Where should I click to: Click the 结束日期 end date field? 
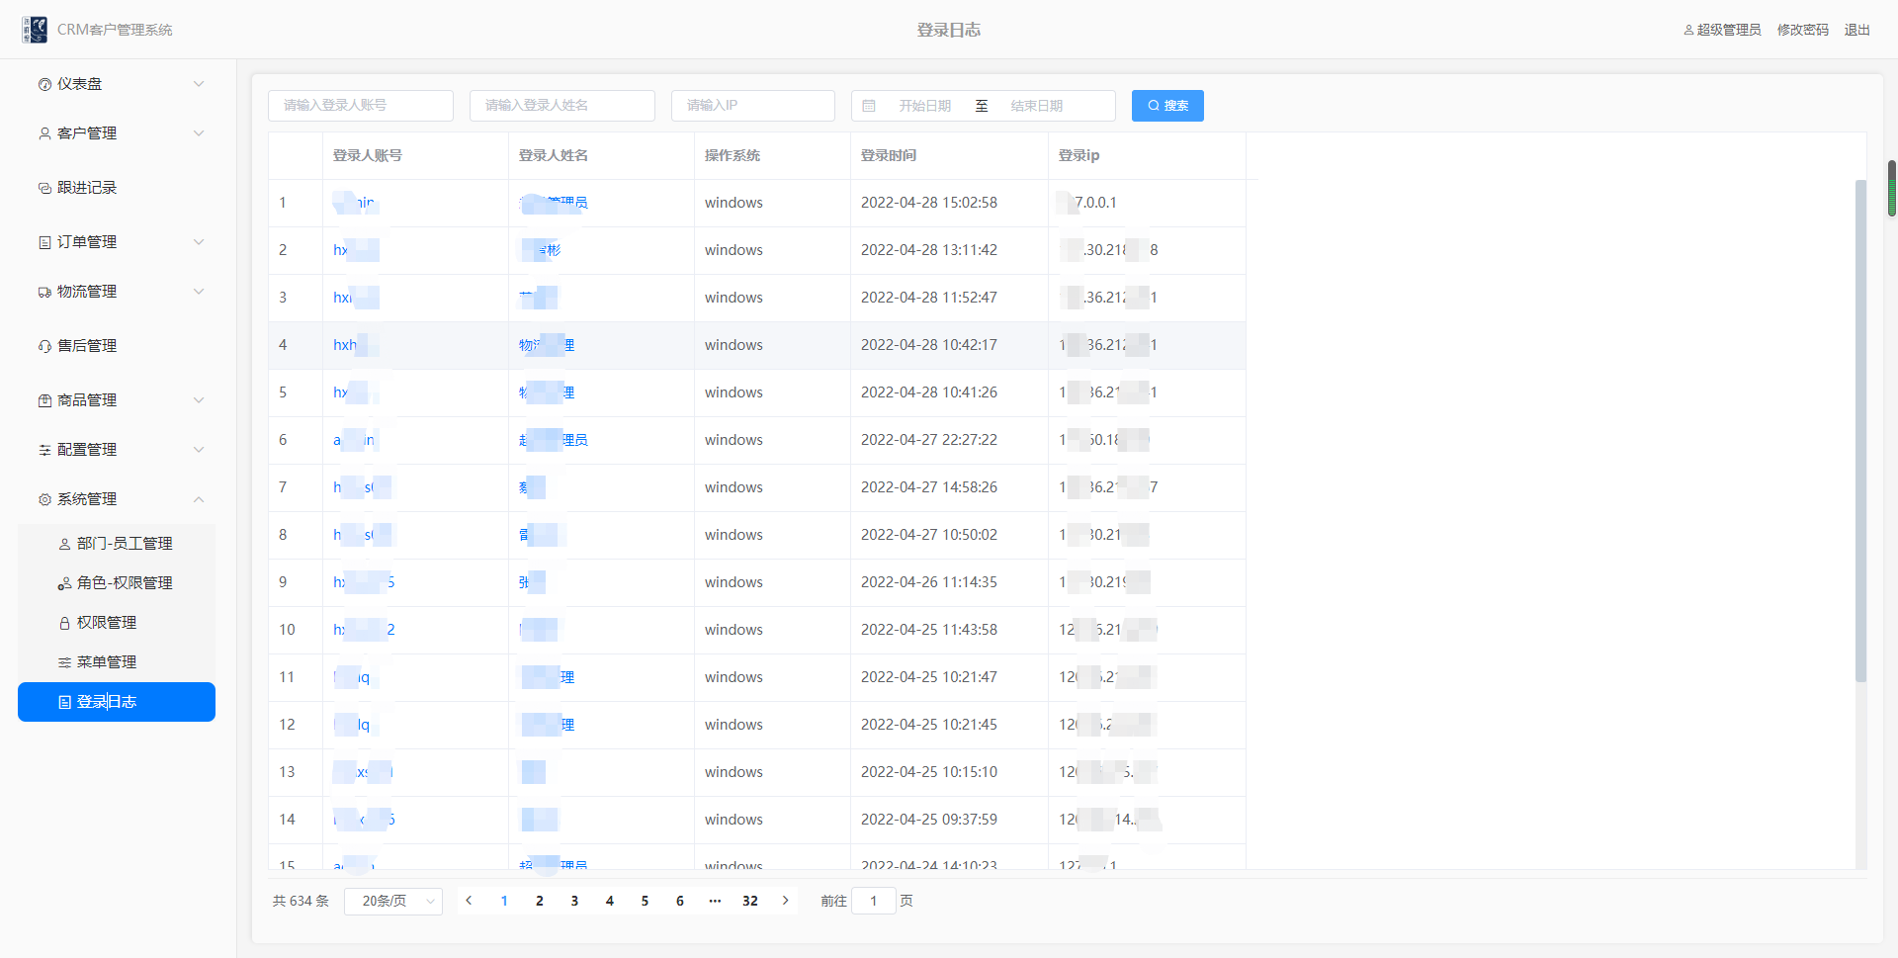point(1037,106)
